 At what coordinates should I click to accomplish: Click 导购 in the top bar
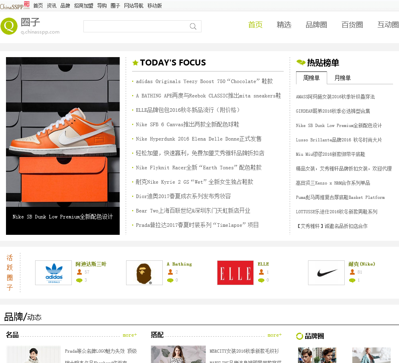point(102,6)
